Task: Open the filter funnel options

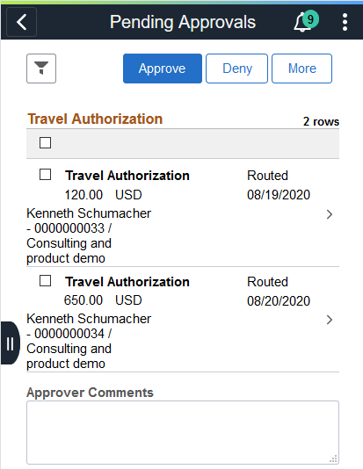Action: click(41, 69)
